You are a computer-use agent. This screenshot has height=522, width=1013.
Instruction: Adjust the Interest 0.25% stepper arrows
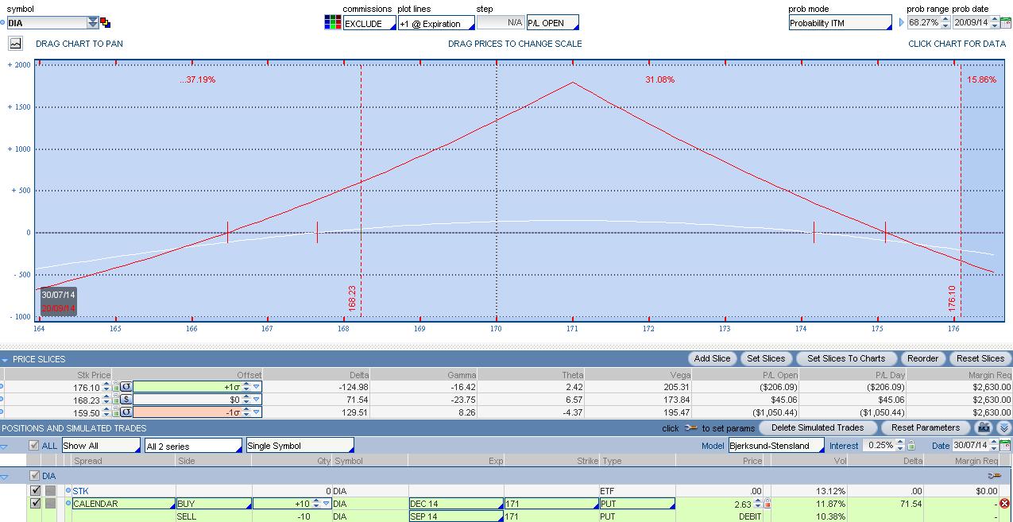(901, 446)
